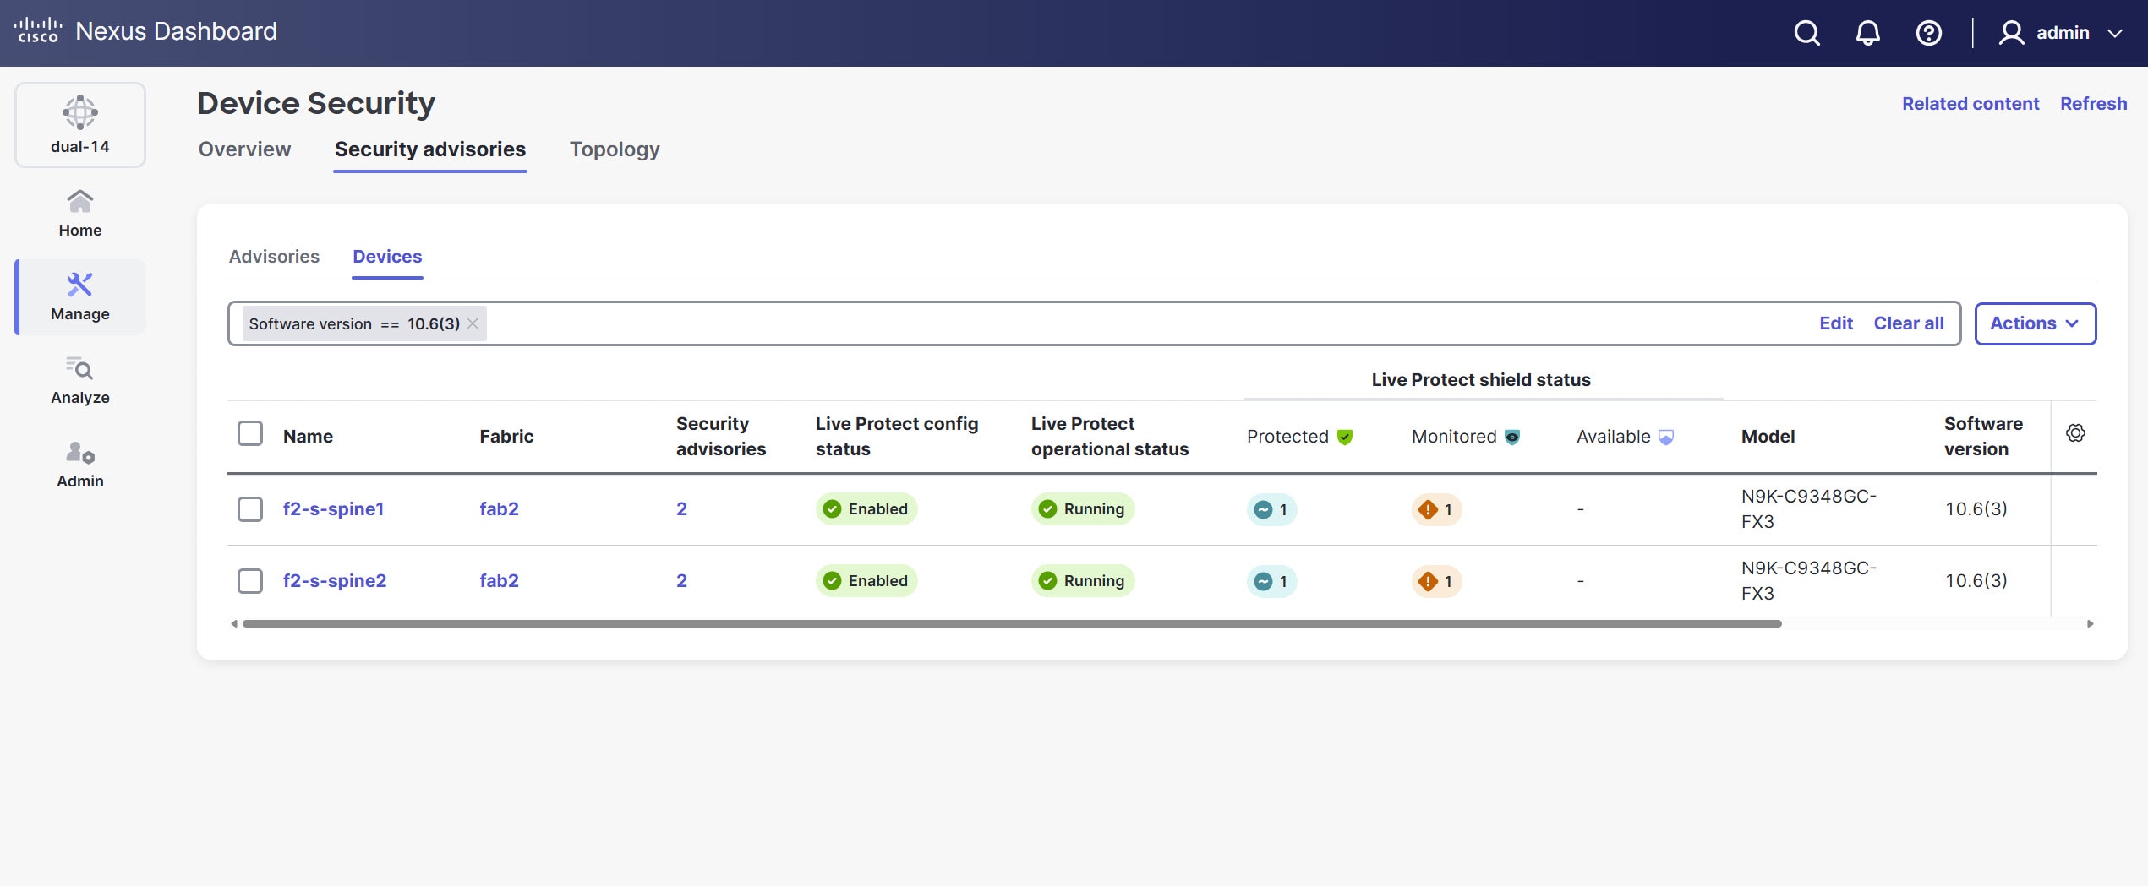This screenshot has height=886, width=2148.
Task: Click Running status badge for f2-s-spine2
Action: [x=1083, y=580]
